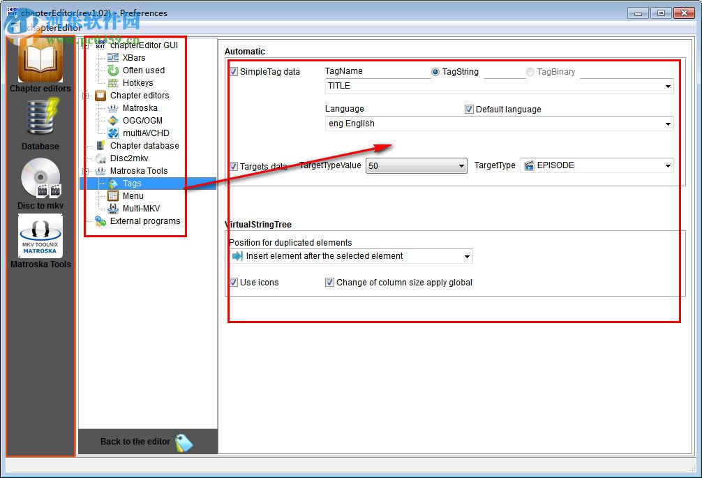Click the Hotkeys keyboard icon
702x478 pixels.
pyautogui.click(x=113, y=83)
